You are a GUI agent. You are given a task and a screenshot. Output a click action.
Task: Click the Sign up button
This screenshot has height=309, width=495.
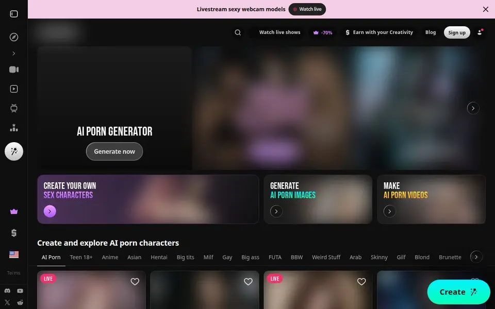(x=457, y=32)
